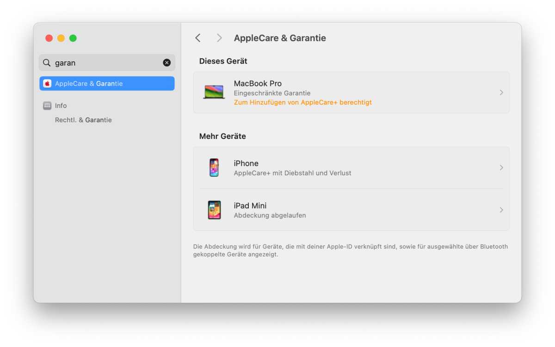Screen dimensions: 555x347
Task: Select AppleCare & Garantie in sidebar
Action: click(107, 84)
